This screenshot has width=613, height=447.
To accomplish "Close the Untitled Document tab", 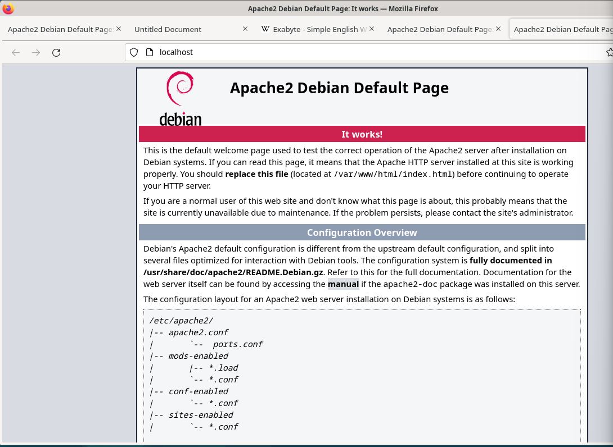I will (245, 29).
